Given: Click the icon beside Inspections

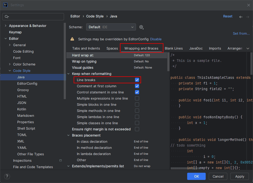Looking at the screenshot, I should coord(60,160).
